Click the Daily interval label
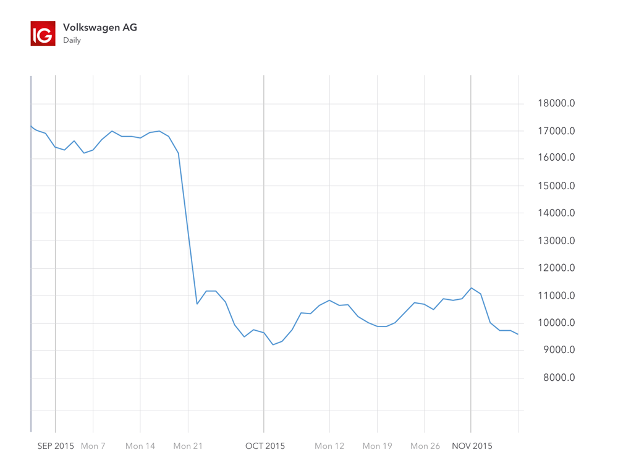Screen dimensions: 618x473 [x=72, y=40]
